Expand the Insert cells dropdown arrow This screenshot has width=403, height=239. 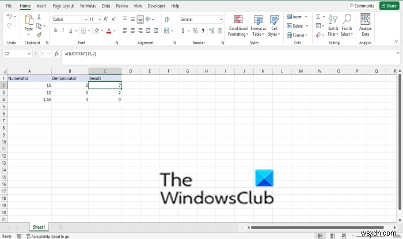pyautogui.click(x=306, y=17)
